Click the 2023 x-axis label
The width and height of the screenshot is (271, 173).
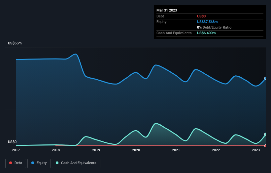[x=256, y=150]
